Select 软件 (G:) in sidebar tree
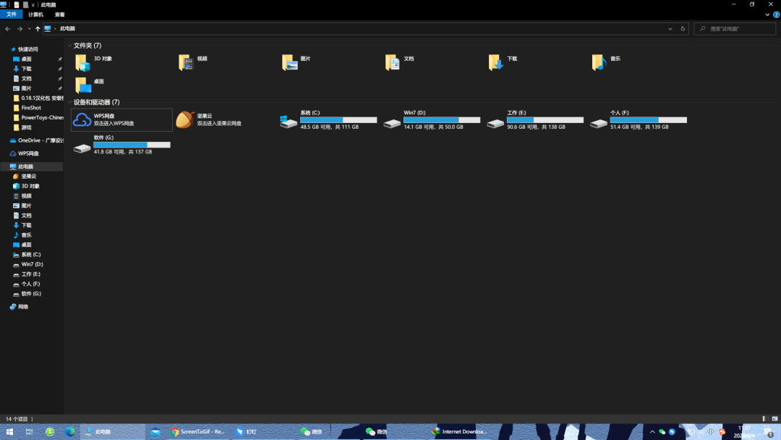 (27, 294)
